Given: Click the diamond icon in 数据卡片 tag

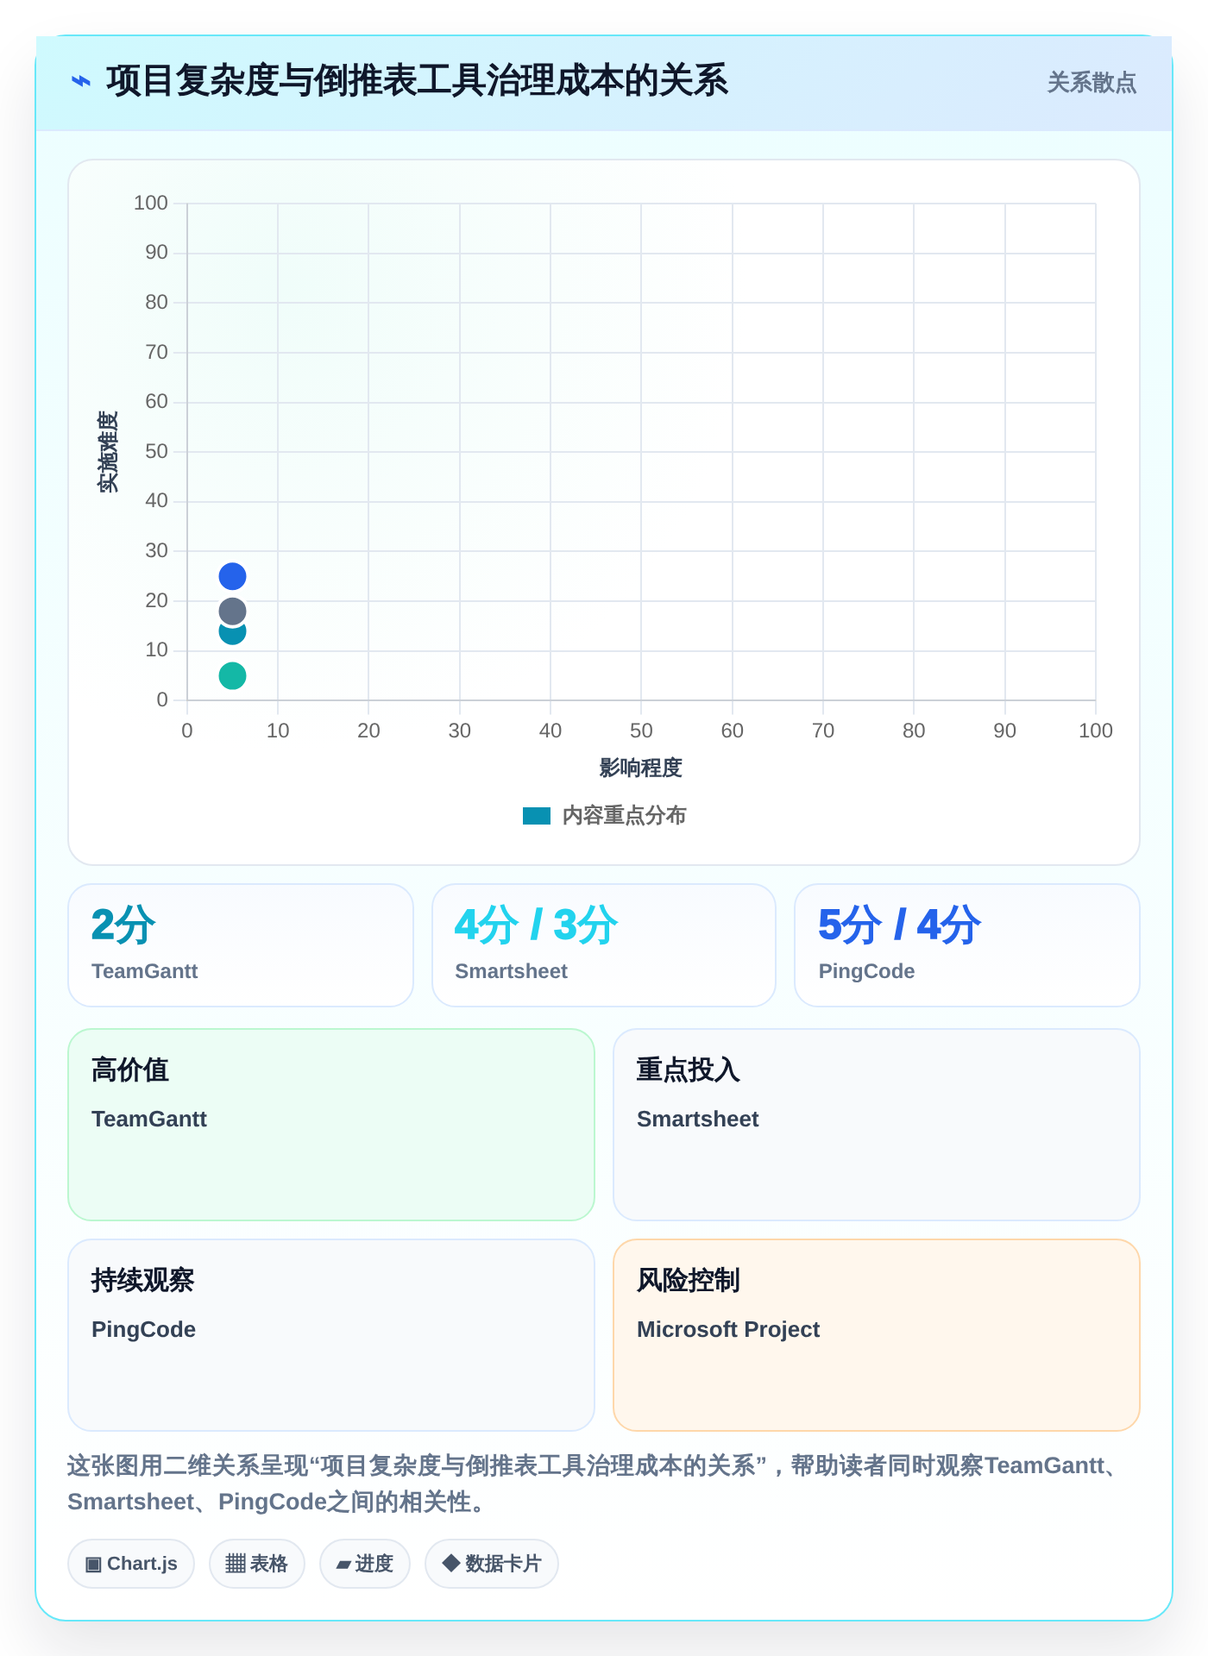Looking at the screenshot, I should [450, 1563].
